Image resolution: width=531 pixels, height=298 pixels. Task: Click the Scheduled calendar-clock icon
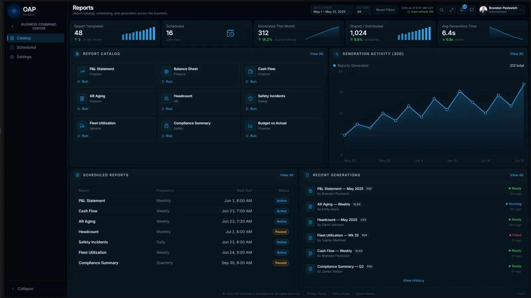[x=230, y=33]
